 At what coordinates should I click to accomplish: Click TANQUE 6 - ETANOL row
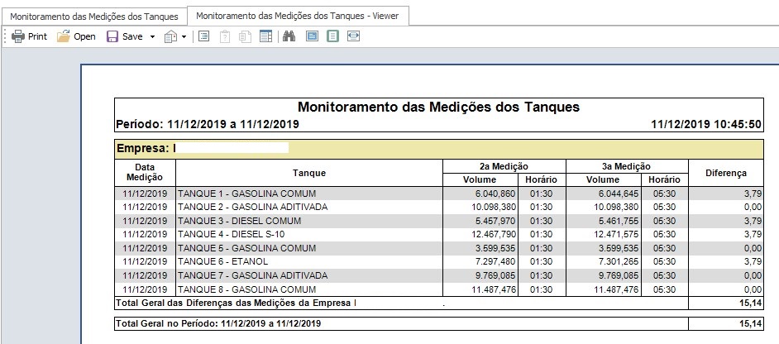coord(439,261)
